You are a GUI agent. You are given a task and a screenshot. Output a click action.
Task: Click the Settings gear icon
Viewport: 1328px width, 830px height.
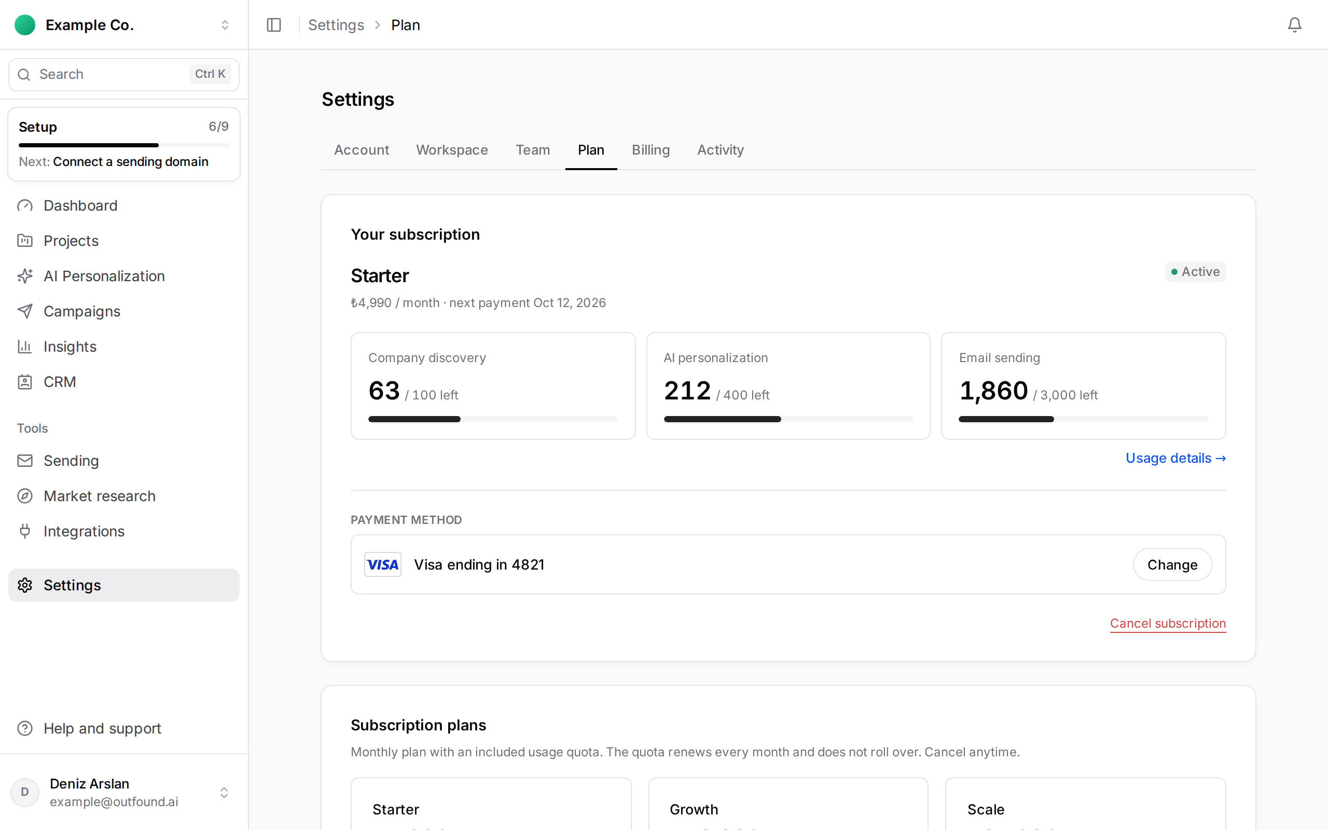point(25,585)
